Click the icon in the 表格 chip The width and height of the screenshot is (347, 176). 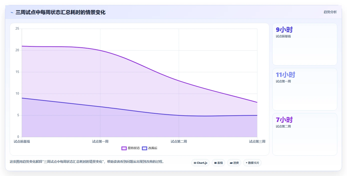point(215,163)
